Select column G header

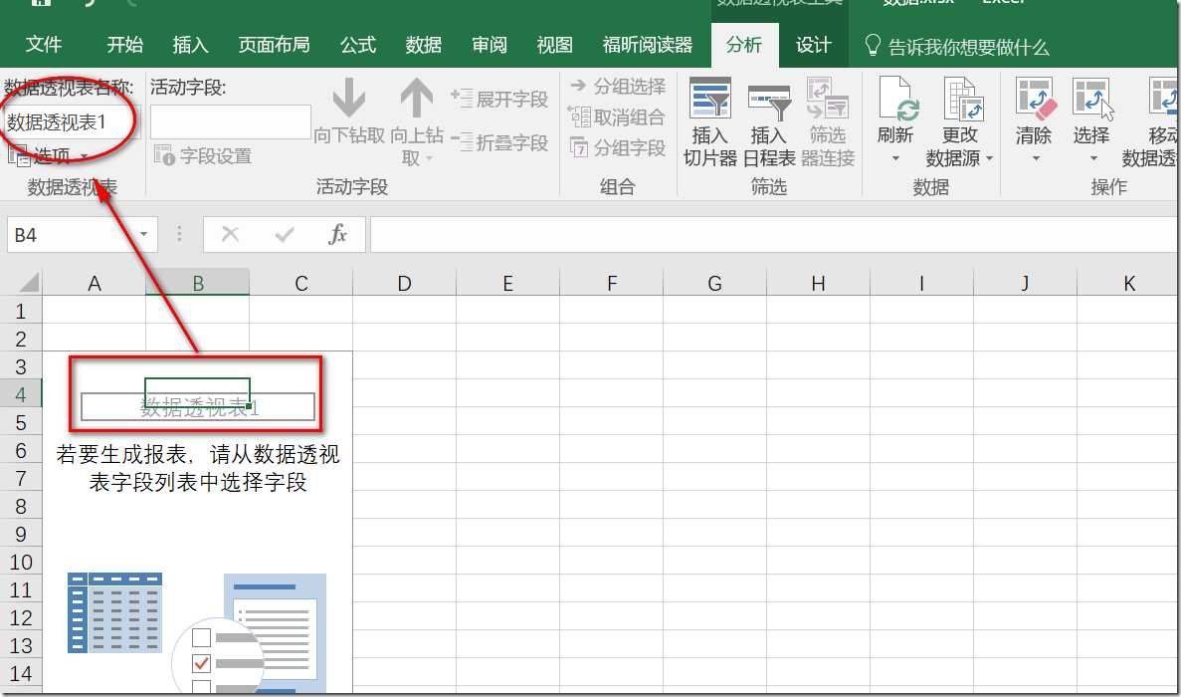[x=714, y=284]
